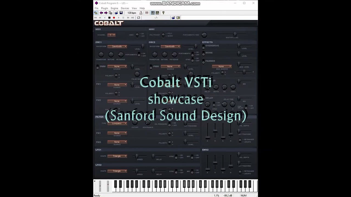Click the help question mark icon
Image resolution: width=351 pixels, height=197 pixels.
tap(163, 13)
